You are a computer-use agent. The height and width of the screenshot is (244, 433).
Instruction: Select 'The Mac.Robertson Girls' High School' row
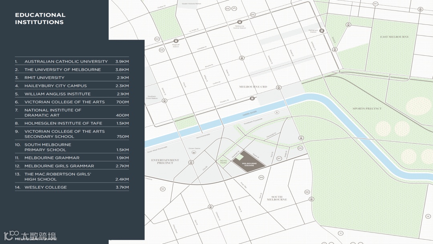[x=72, y=177]
